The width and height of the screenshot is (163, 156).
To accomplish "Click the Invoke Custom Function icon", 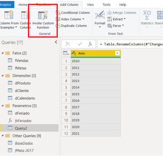I will pyautogui.click(x=43, y=15).
